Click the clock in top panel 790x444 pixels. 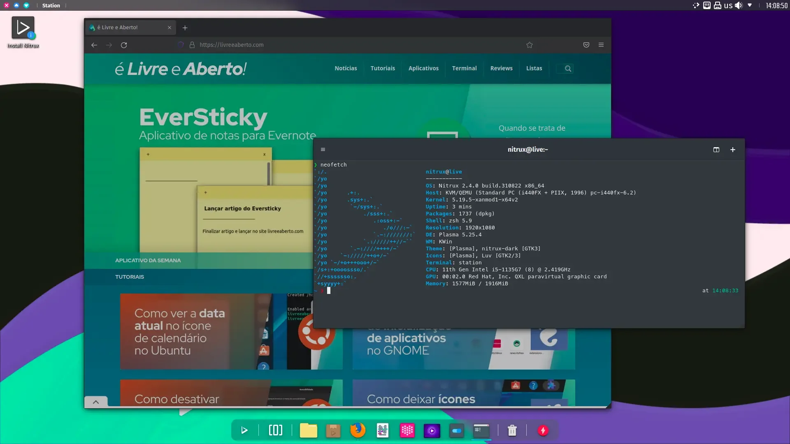point(776,5)
